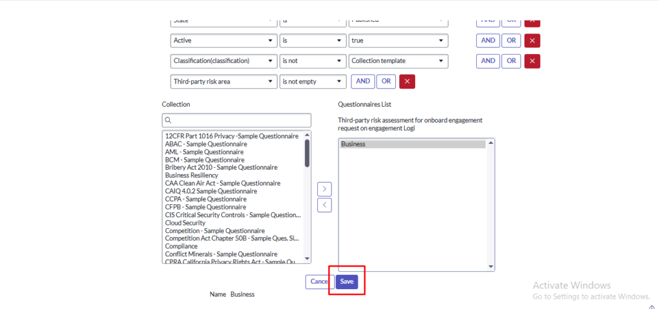The image size is (659, 309).
Task: Remove the Classification condition with red X
Action: [532, 61]
